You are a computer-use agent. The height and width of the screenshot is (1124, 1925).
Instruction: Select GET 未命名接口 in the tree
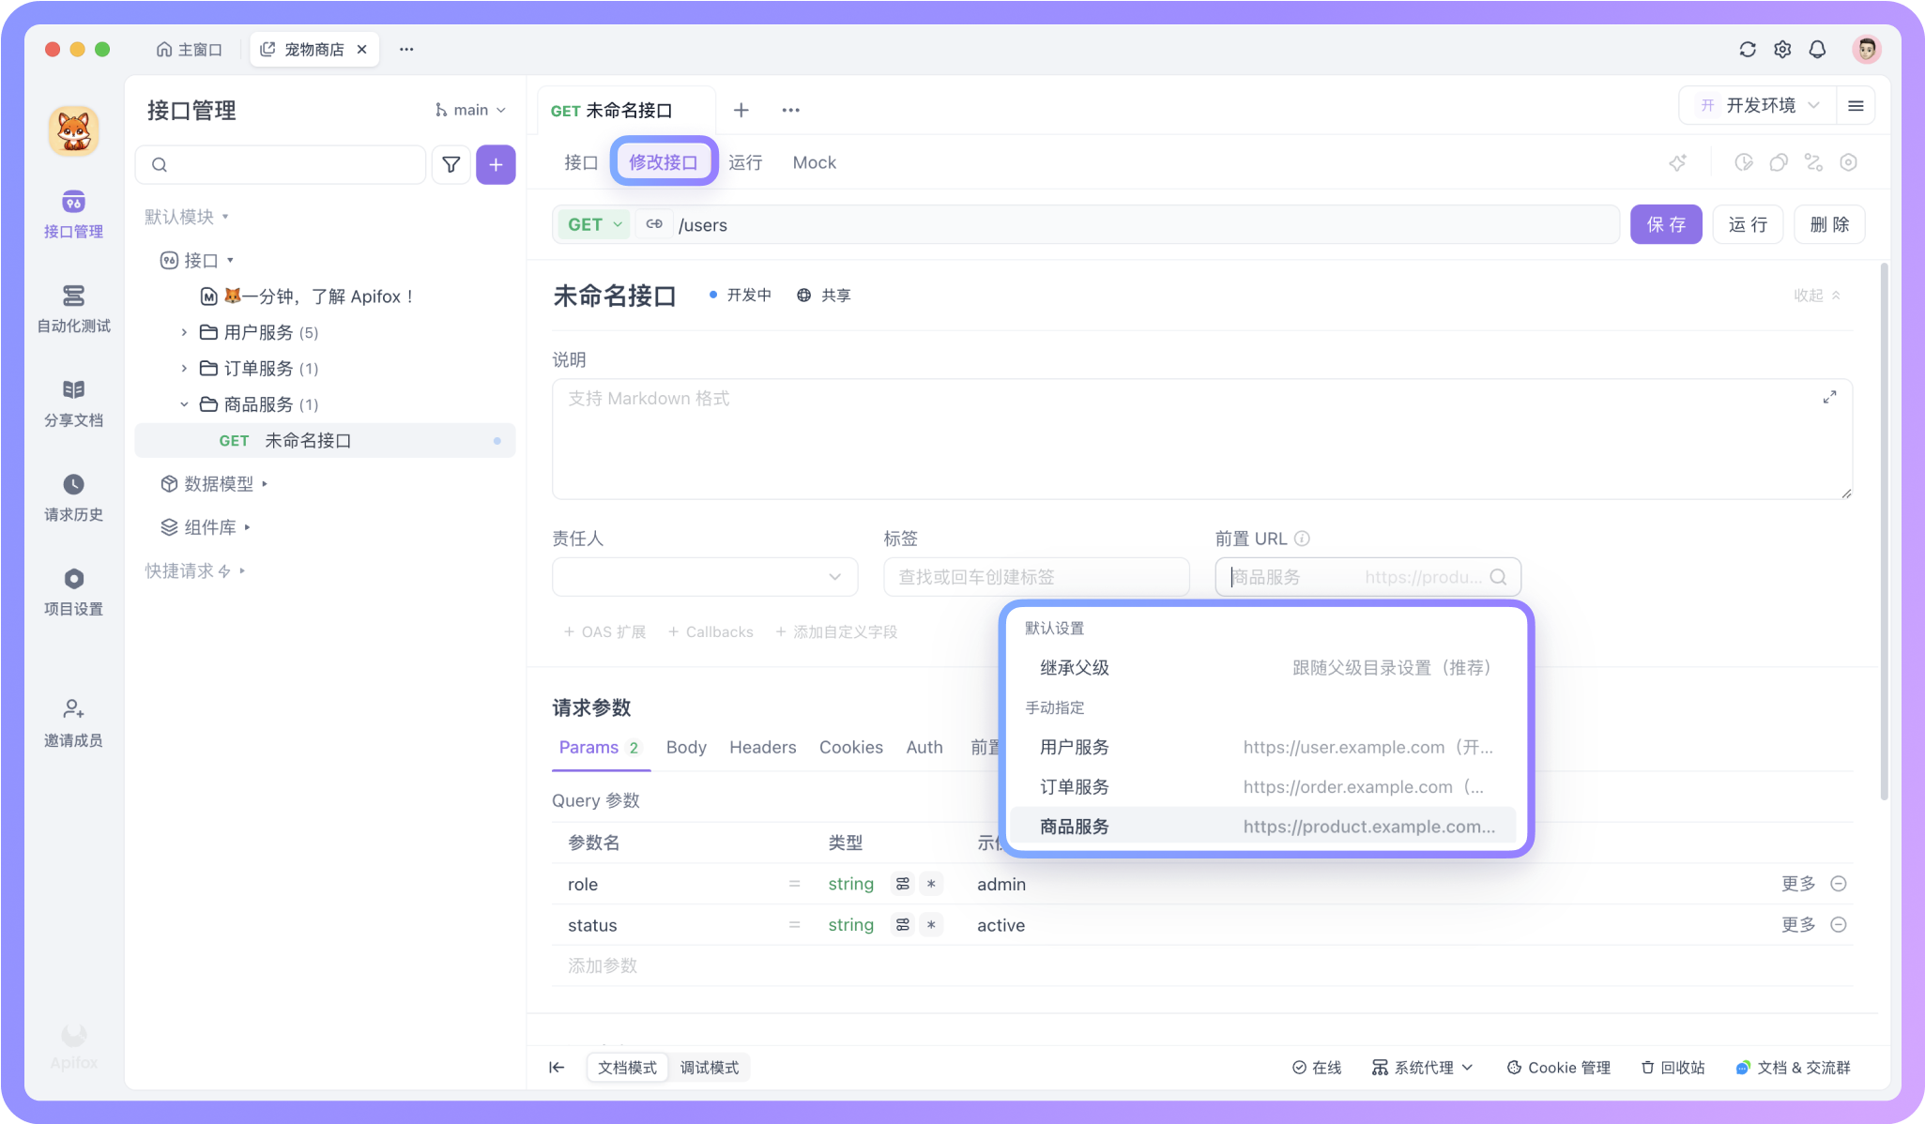[325, 441]
